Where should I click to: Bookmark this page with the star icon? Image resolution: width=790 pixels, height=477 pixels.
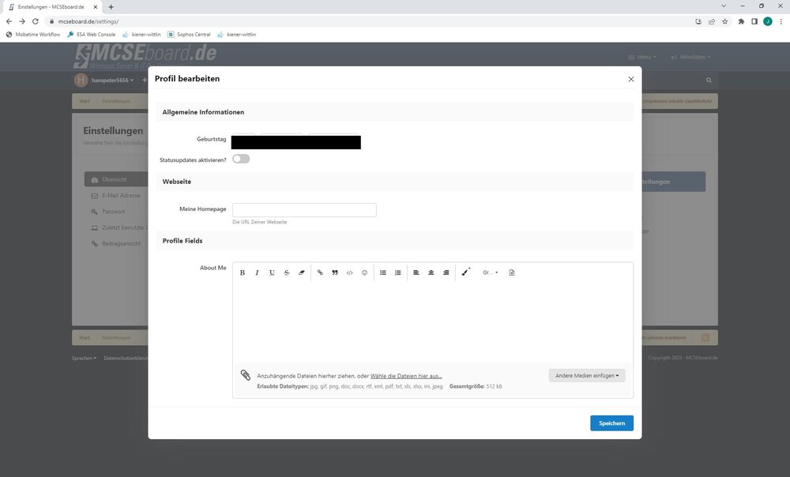pos(726,21)
